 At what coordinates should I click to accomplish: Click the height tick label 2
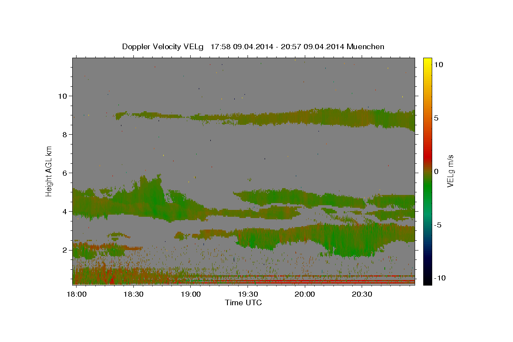(x=65, y=250)
